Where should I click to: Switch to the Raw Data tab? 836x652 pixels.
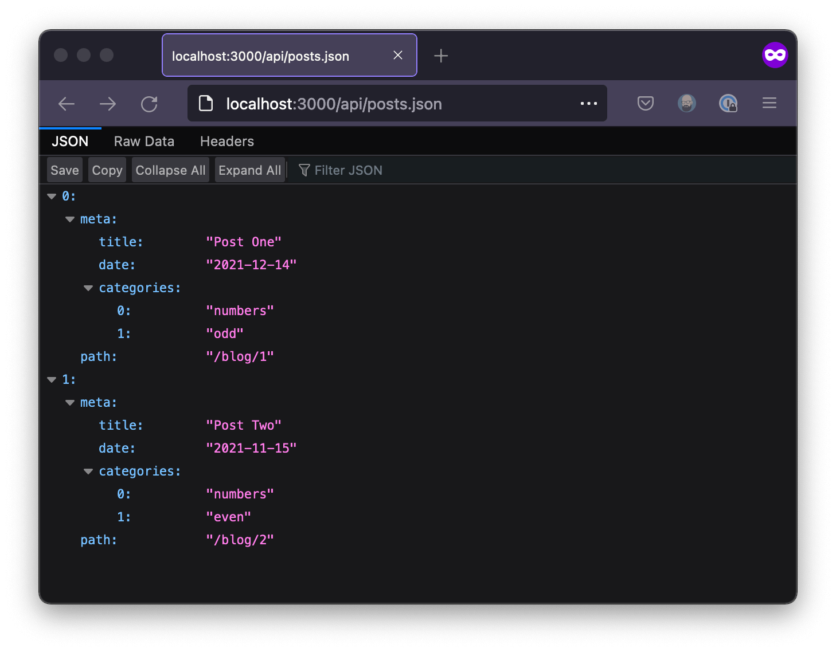coord(144,142)
